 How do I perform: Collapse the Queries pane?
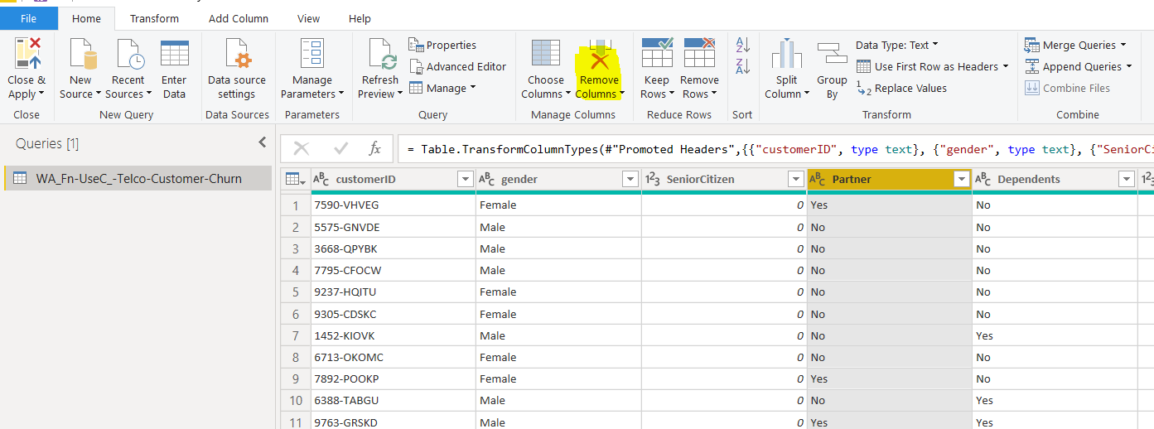pyautogui.click(x=263, y=142)
